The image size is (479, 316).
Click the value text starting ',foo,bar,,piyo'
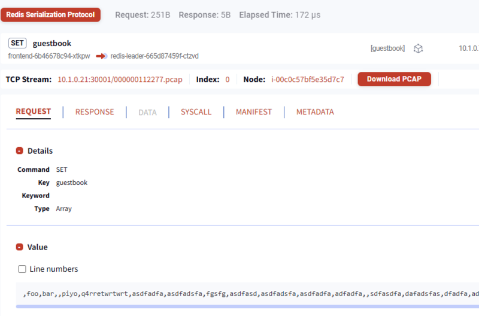251,294
